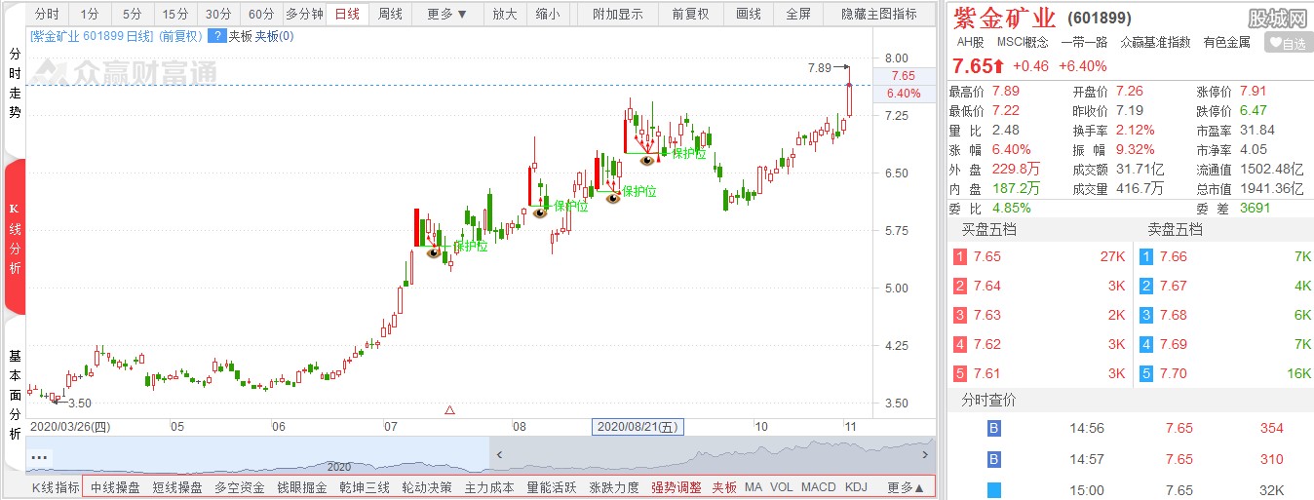Select the 量能活跃 indicator
Viewport: 1314px width, 500px height.
click(x=552, y=487)
